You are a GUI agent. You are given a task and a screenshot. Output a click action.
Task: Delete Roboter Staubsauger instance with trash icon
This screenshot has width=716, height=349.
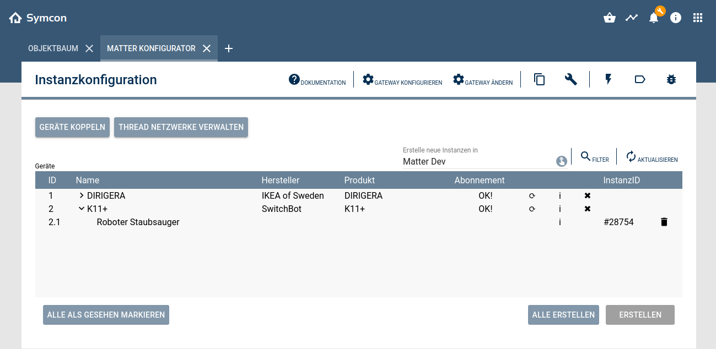click(664, 222)
